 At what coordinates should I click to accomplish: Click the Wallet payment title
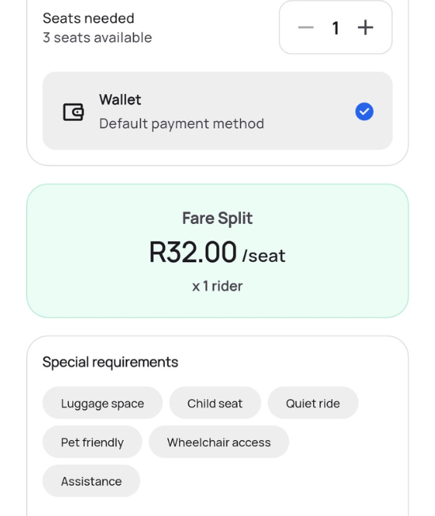[120, 100]
